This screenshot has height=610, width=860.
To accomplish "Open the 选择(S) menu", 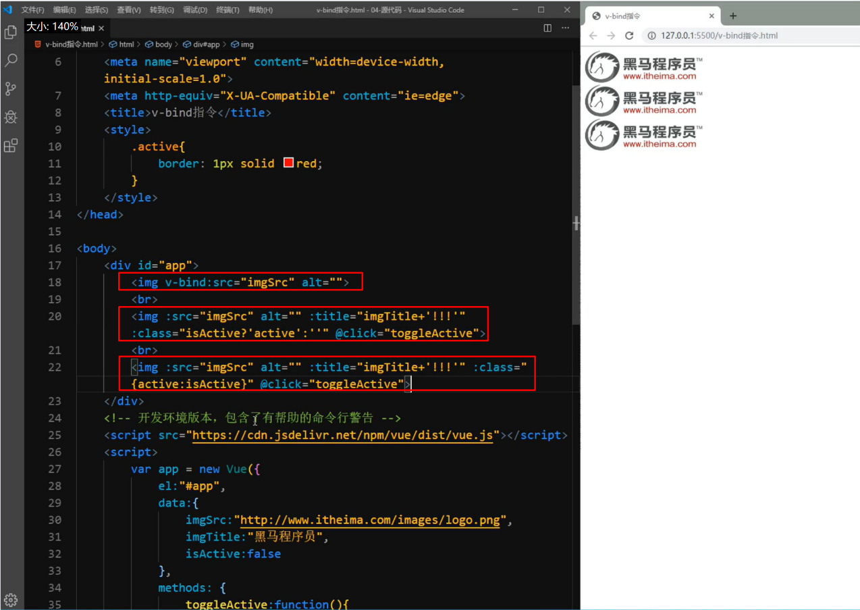I will point(97,10).
